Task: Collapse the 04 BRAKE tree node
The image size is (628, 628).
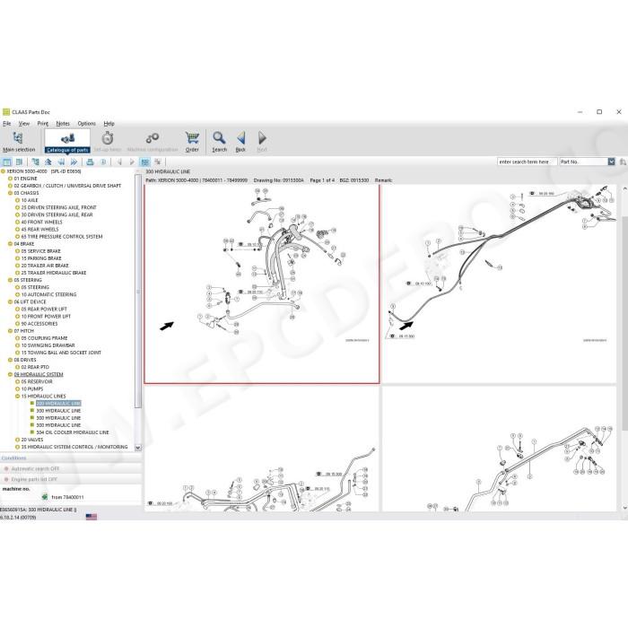Action: [11, 244]
